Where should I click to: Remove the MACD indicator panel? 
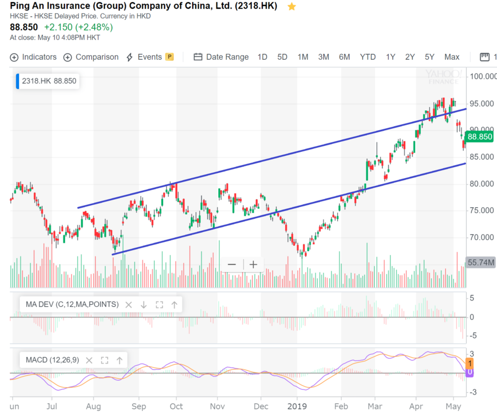point(89,360)
